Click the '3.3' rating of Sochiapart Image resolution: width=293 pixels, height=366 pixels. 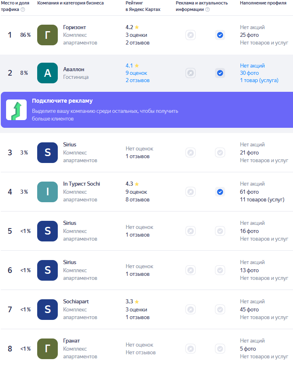129,302
